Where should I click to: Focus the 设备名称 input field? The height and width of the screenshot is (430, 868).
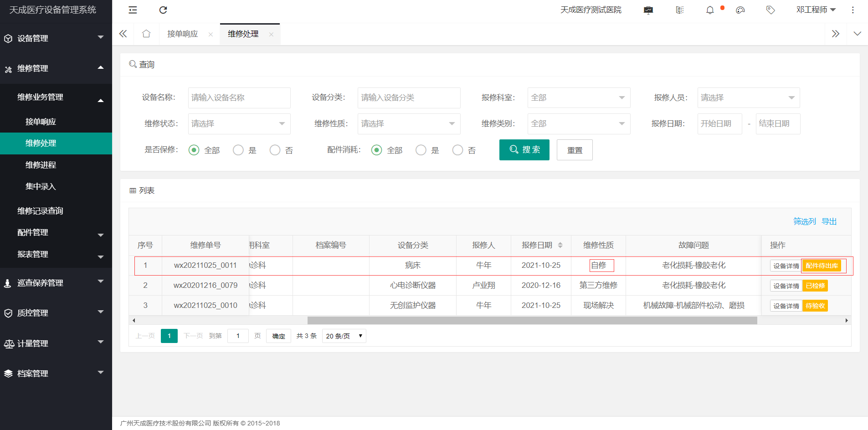point(239,97)
